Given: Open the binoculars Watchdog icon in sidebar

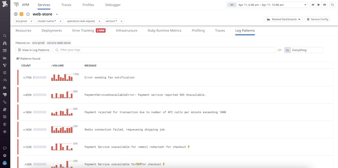Looking at the screenshot, I should pyautogui.click(x=5, y=43).
